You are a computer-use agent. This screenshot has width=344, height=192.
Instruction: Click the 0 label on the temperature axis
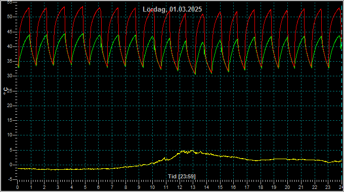pos(11,165)
